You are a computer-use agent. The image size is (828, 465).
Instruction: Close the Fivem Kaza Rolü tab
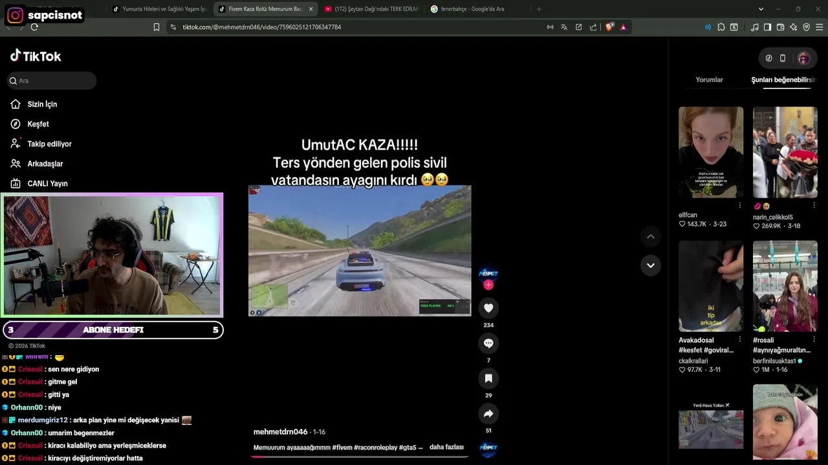pyautogui.click(x=310, y=9)
